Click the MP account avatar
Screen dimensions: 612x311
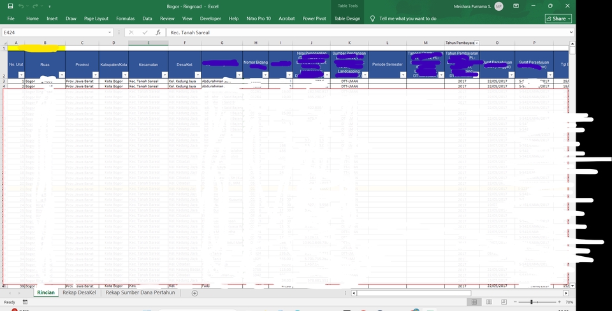click(x=499, y=6)
